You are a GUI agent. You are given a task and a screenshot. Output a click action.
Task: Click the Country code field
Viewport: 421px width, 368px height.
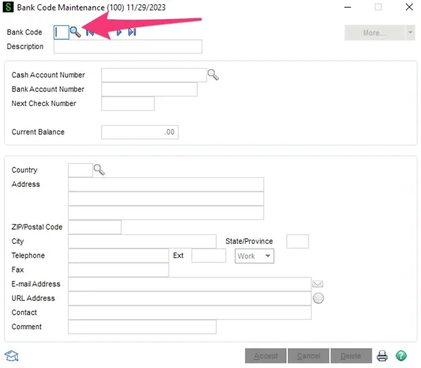click(x=80, y=170)
